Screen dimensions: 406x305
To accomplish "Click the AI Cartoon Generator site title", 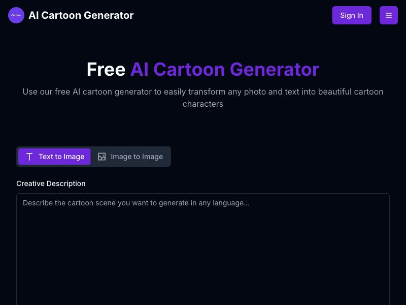I will coord(81,15).
